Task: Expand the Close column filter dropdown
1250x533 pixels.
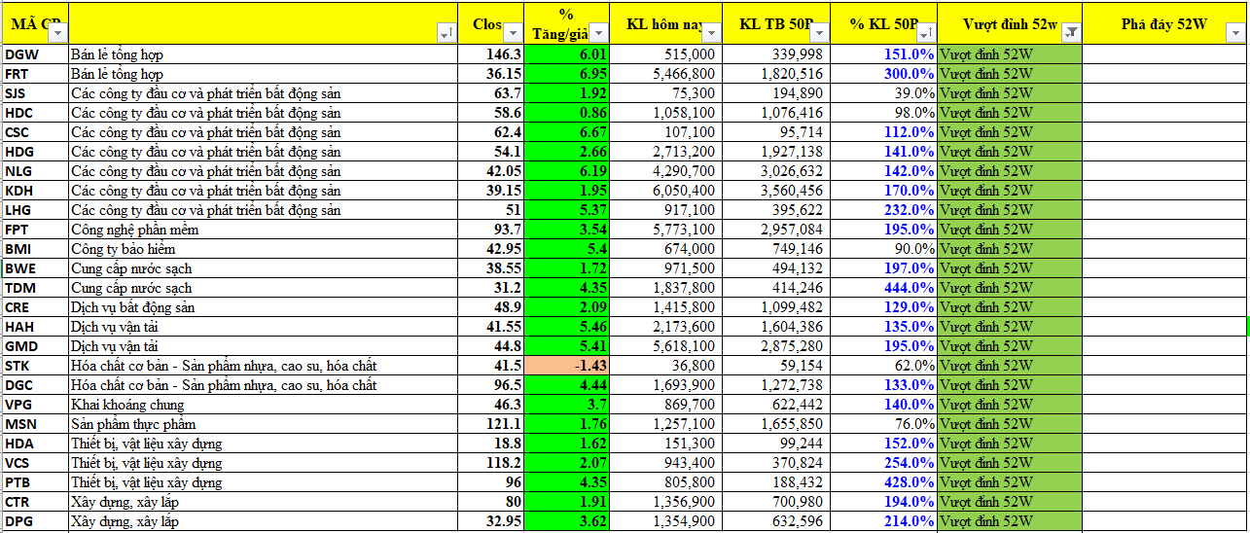Action: (x=513, y=33)
